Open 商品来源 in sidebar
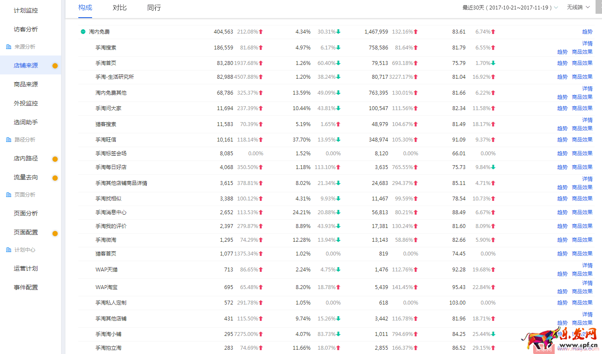602x354 pixels. (x=26, y=84)
